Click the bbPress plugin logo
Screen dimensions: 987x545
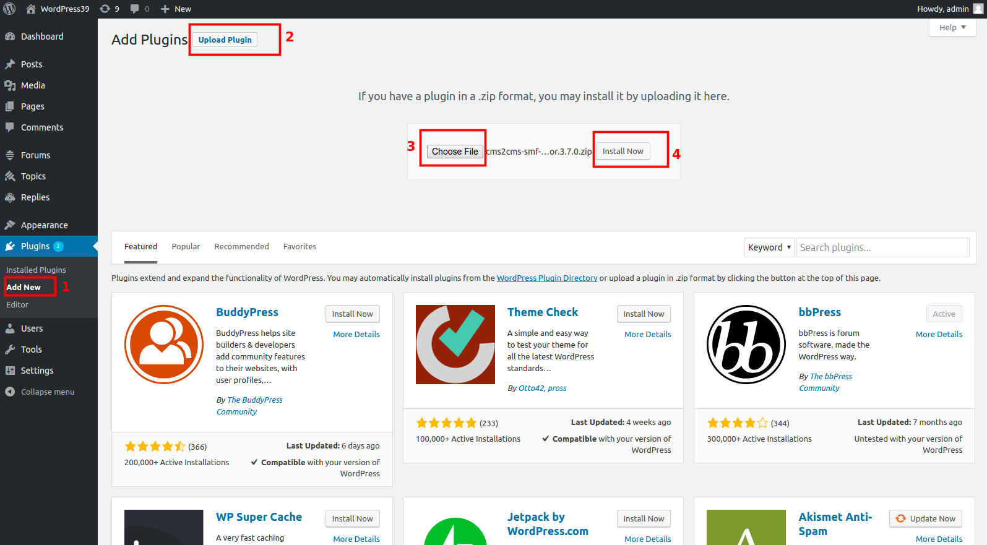pos(746,345)
